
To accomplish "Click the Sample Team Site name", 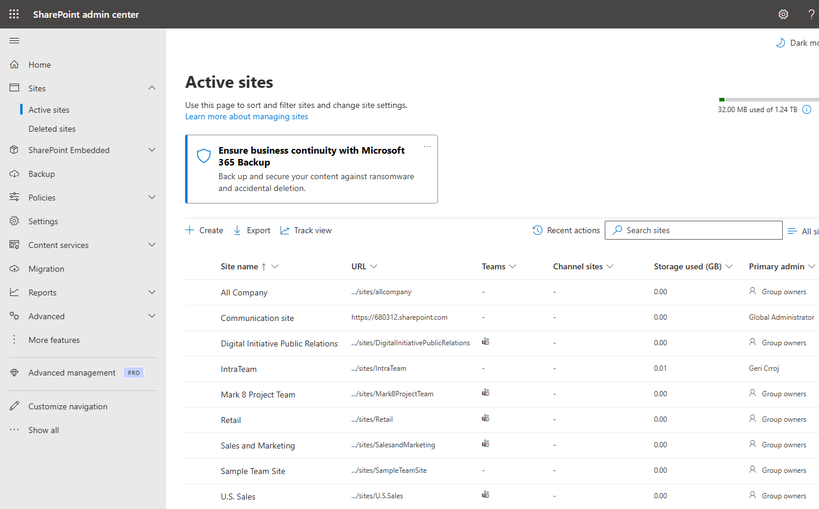I will tap(253, 471).
